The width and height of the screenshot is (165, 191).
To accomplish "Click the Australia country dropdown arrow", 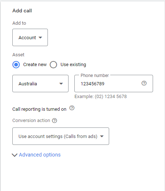I will 61,84.
